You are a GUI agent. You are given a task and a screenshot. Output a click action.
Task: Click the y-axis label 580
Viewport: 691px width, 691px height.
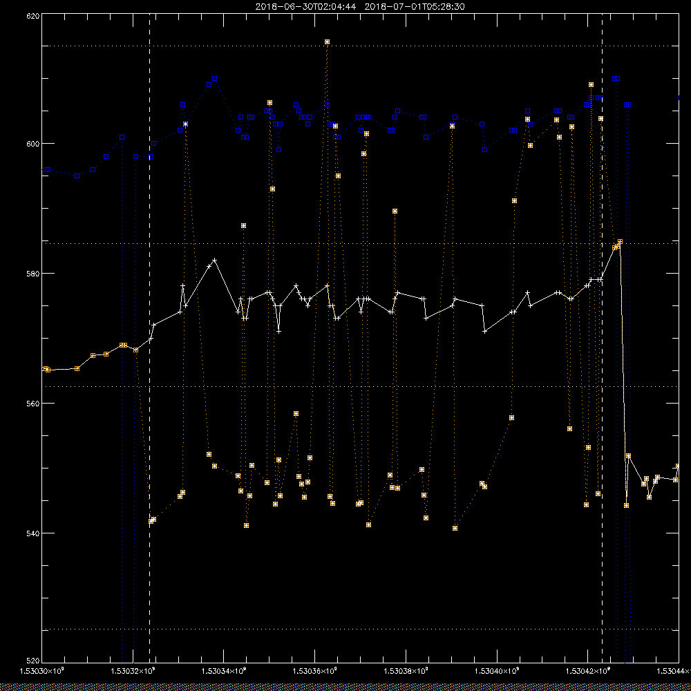click(x=33, y=273)
